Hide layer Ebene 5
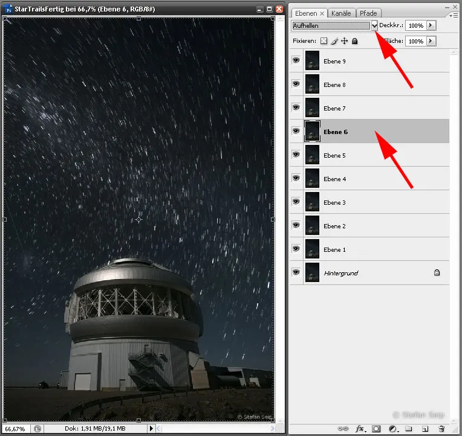 pyautogui.click(x=296, y=155)
